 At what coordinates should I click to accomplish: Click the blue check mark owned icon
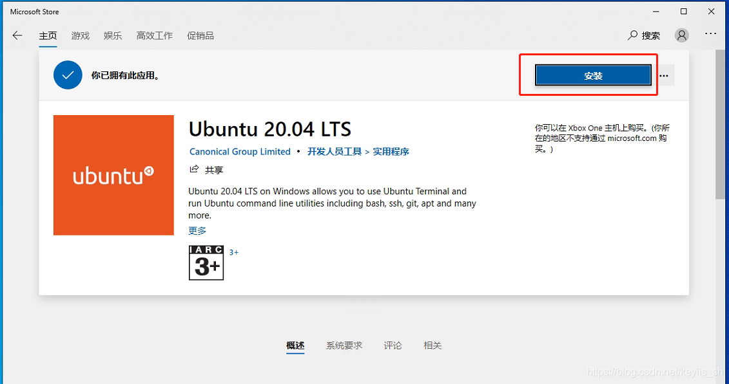tap(68, 75)
